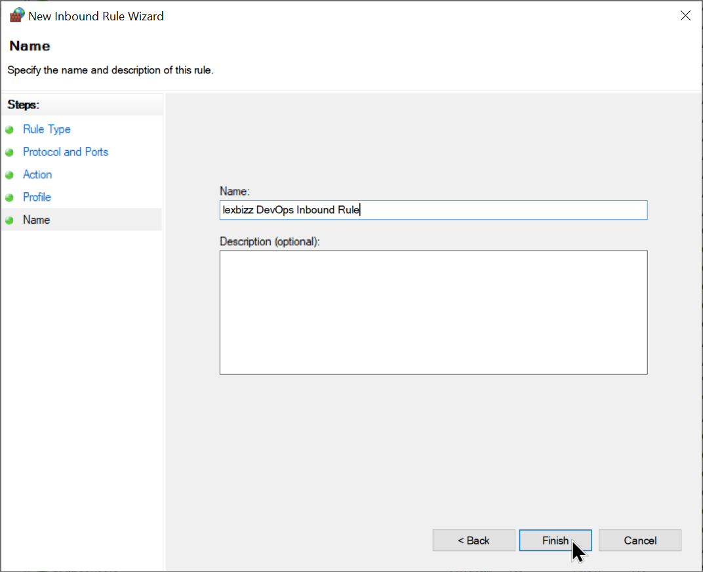
Task: Click the "Description (optional):" label
Action: (269, 241)
